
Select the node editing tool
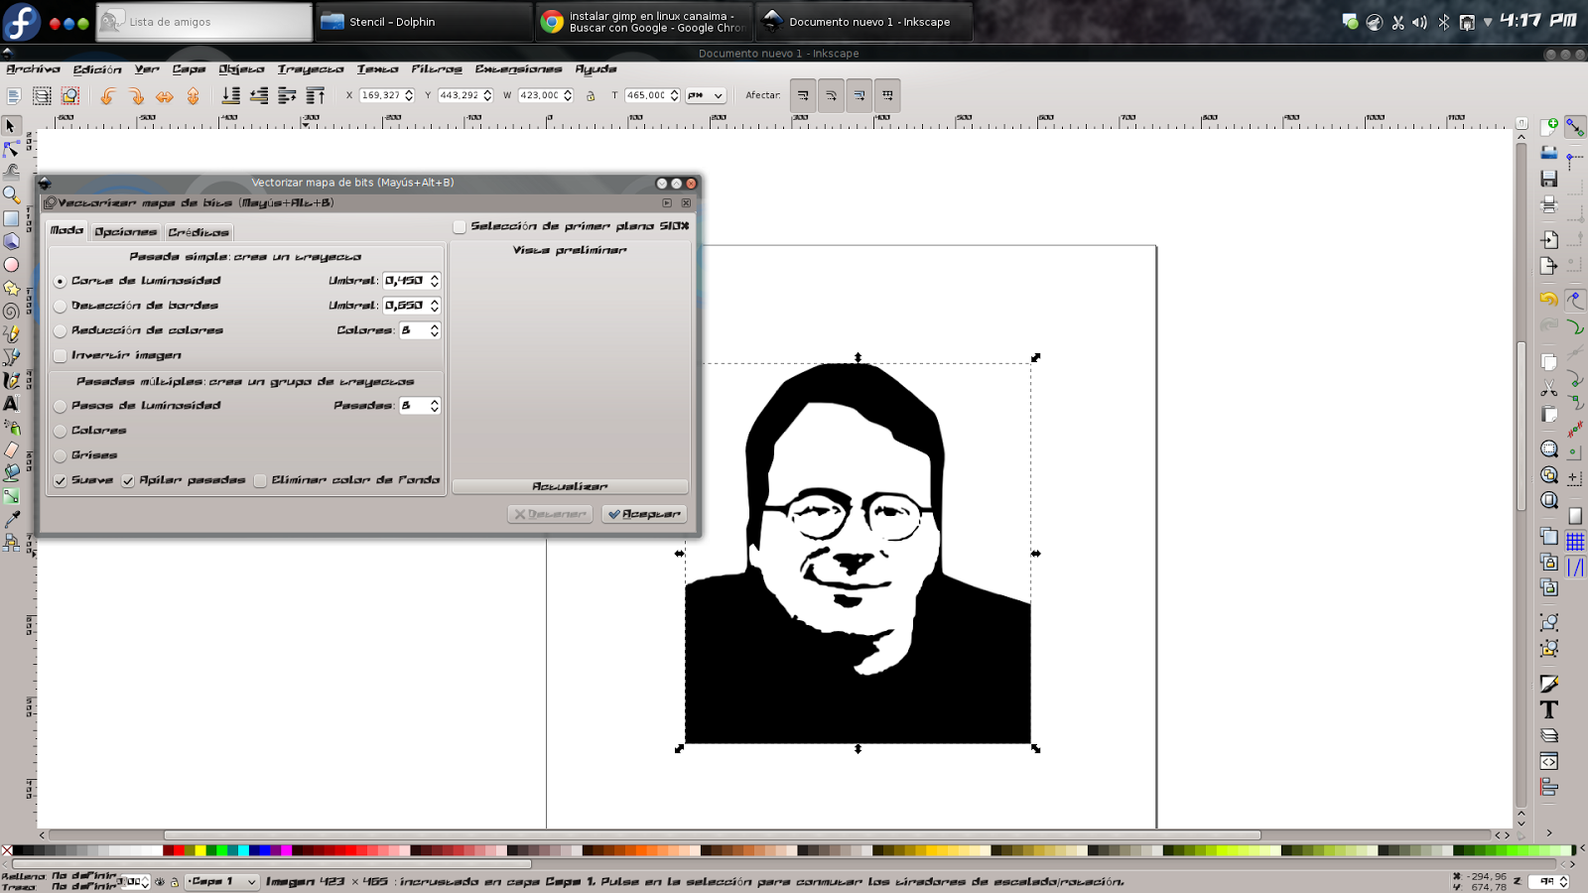pyautogui.click(x=12, y=149)
